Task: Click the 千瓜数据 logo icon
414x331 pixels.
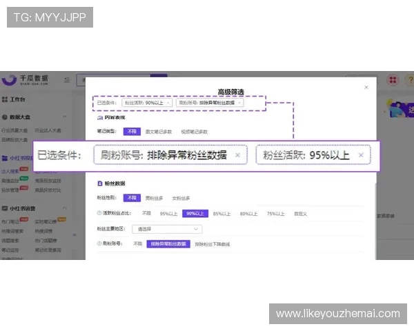Action: (9, 79)
